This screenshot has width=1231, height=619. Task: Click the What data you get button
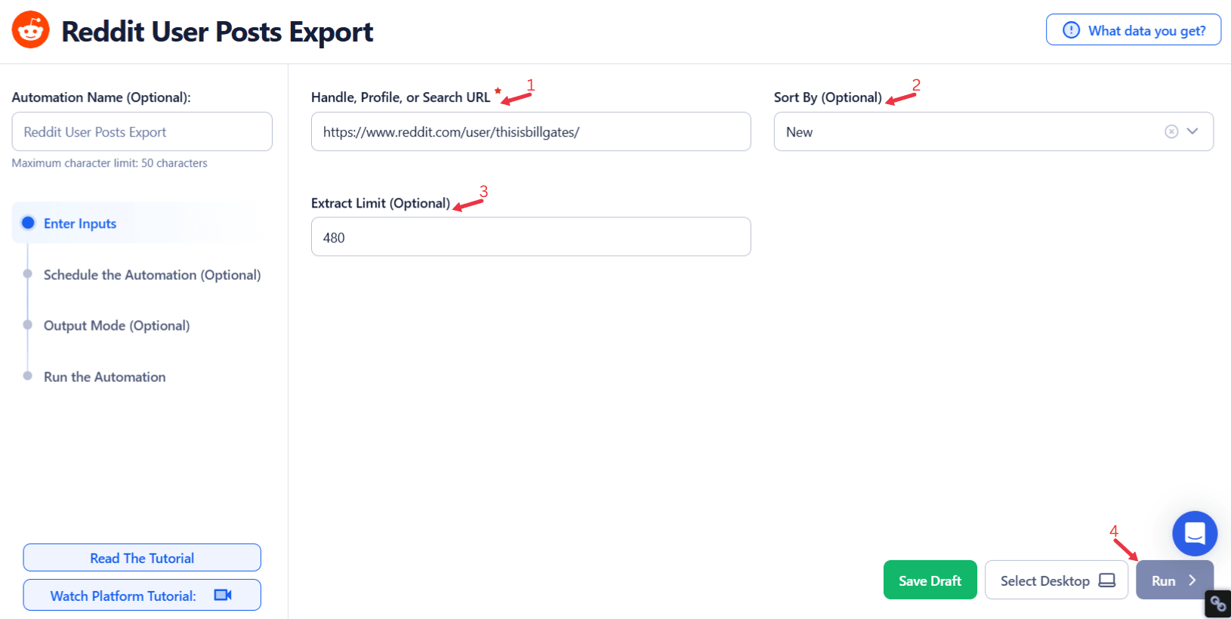pos(1133,29)
